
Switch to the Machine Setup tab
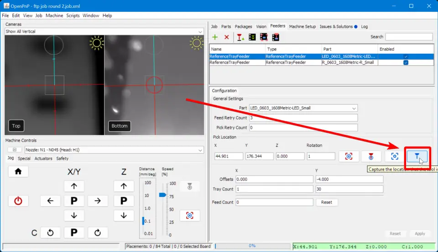point(302,26)
